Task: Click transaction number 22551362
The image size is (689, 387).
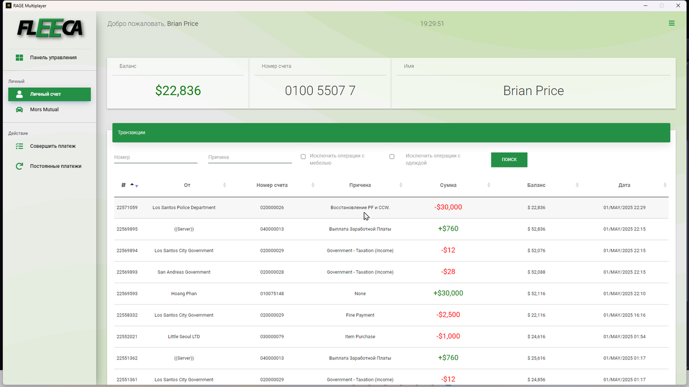Action: coord(127,358)
